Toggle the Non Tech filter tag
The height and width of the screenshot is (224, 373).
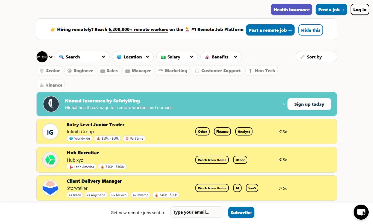tap(262, 70)
